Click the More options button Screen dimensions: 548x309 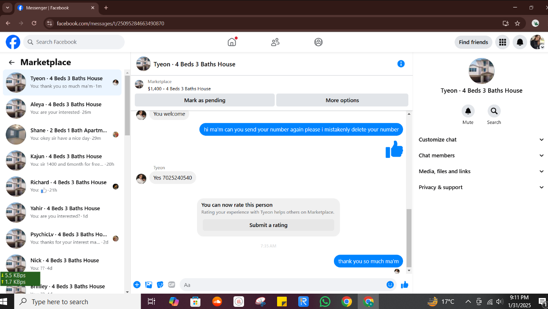(342, 100)
